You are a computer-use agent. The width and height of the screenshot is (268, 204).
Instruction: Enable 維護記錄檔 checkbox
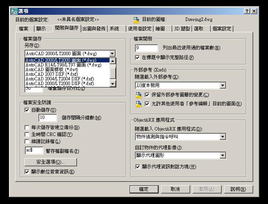tap(27, 141)
